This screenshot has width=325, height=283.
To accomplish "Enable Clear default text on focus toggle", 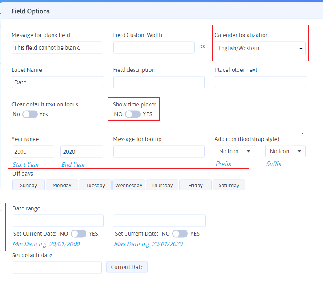I will coord(30,114).
